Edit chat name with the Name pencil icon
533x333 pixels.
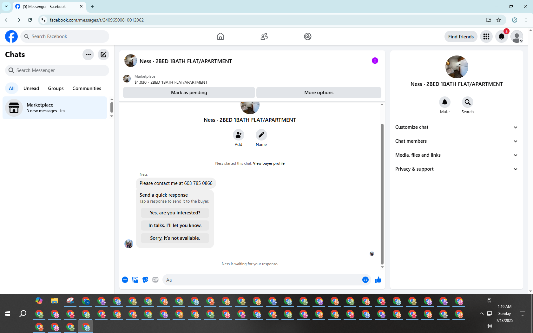click(x=261, y=135)
